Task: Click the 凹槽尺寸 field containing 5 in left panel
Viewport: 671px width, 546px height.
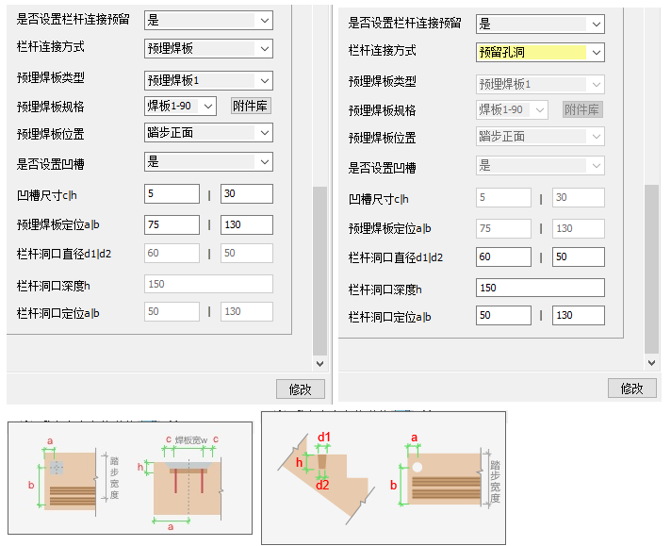Action: click(172, 194)
